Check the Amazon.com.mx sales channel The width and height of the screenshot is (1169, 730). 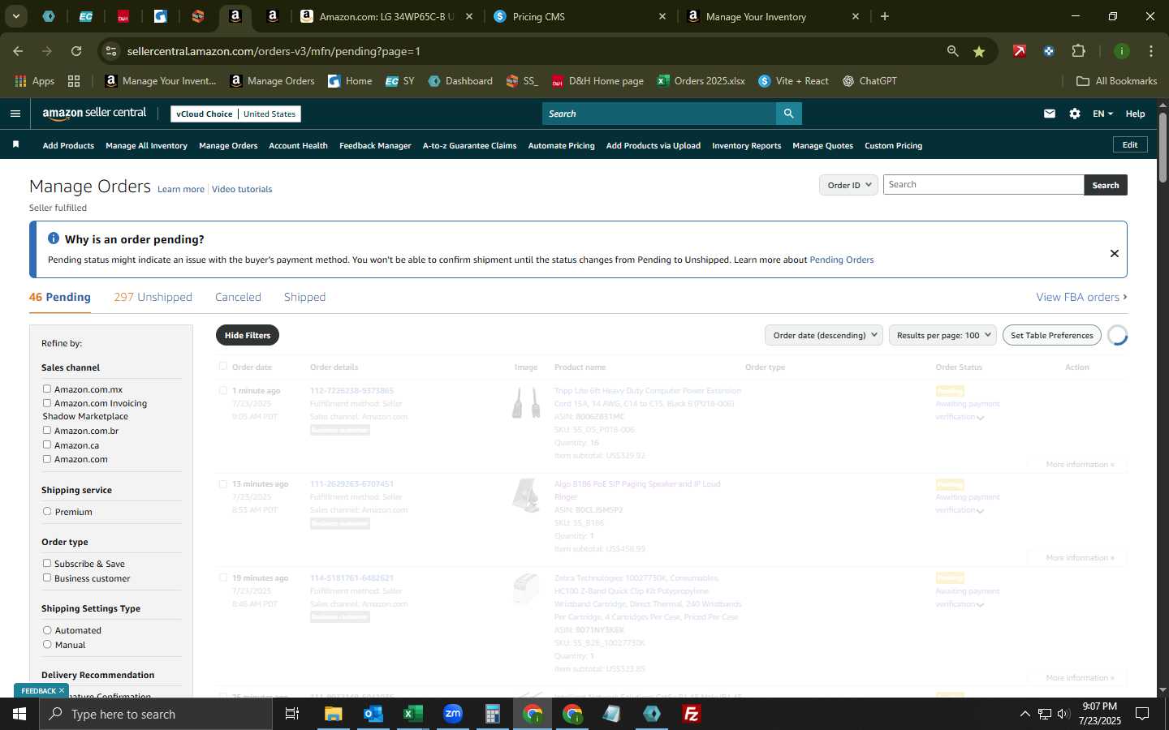[x=47, y=389]
